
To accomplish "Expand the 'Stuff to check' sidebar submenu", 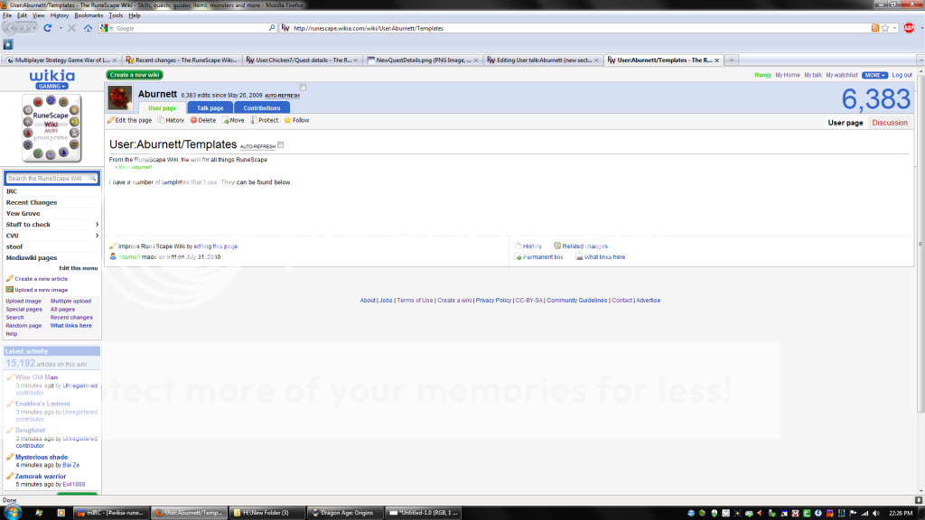I will click(x=97, y=224).
